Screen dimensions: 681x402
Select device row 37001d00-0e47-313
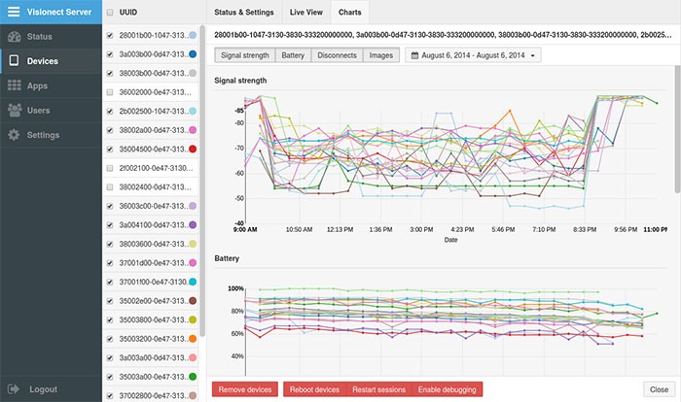pyautogui.click(x=151, y=263)
